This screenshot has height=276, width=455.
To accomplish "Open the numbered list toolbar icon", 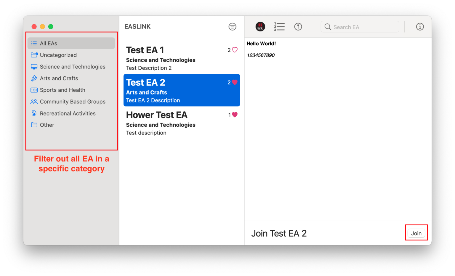I will coord(279,27).
